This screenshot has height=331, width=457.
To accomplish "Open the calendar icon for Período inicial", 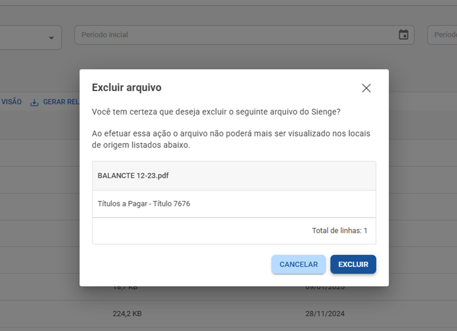I will coord(403,35).
